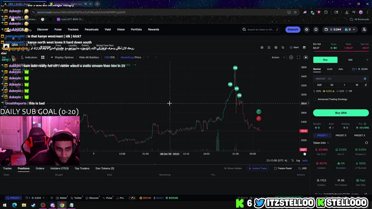
Task: Open Microsoft Edge from Windows taskbar
Action: pos(14,205)
